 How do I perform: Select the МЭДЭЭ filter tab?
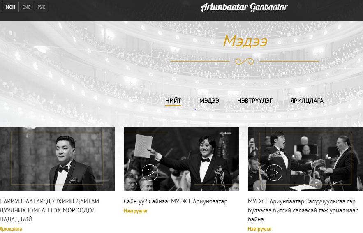pyautogui.click(x=209, y=101)
